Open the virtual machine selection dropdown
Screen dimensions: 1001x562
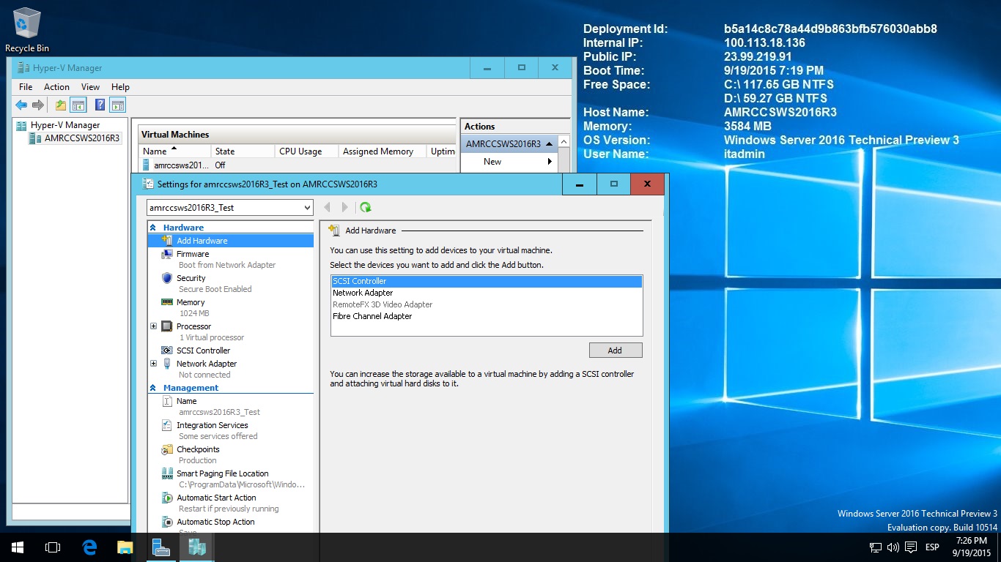[306, 208]
